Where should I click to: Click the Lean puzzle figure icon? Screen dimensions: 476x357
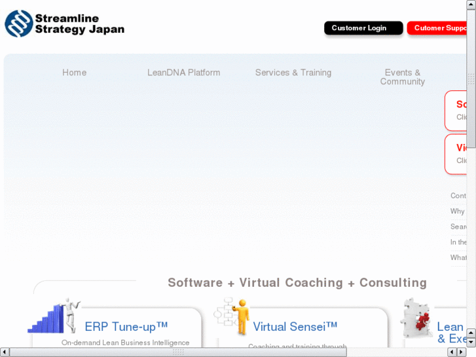(x=416, y=318)
